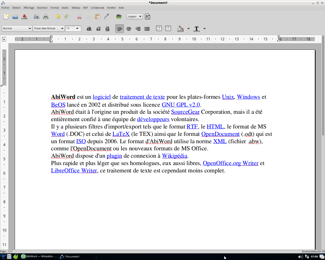The width and height of the screenshot is (325, 260).
Task: Set left text alignment
Action: 120,29
